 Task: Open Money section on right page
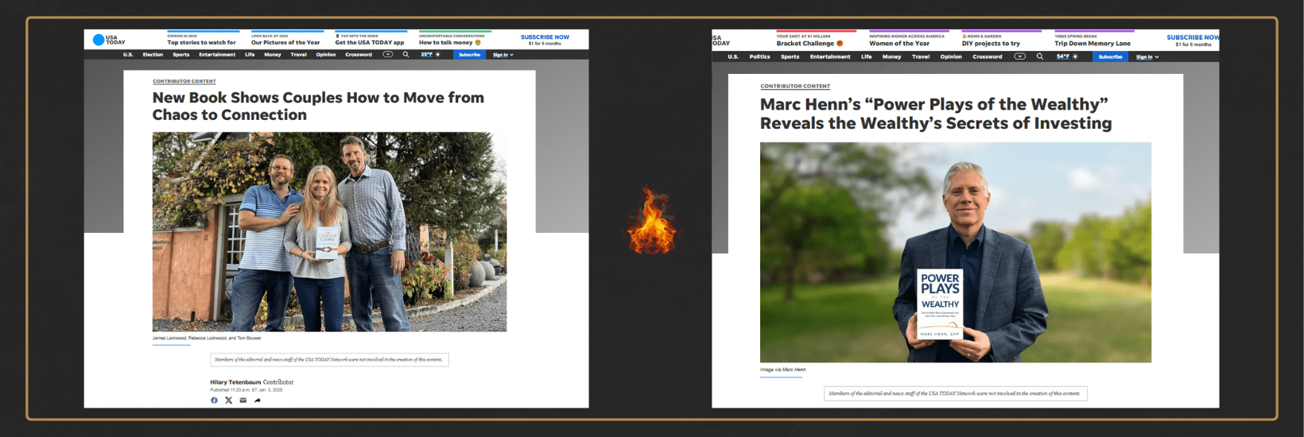891,56
